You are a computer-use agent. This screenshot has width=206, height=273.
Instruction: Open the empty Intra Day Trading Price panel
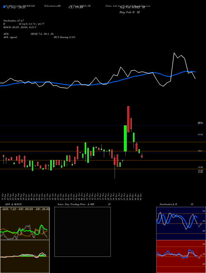(82, 232)
